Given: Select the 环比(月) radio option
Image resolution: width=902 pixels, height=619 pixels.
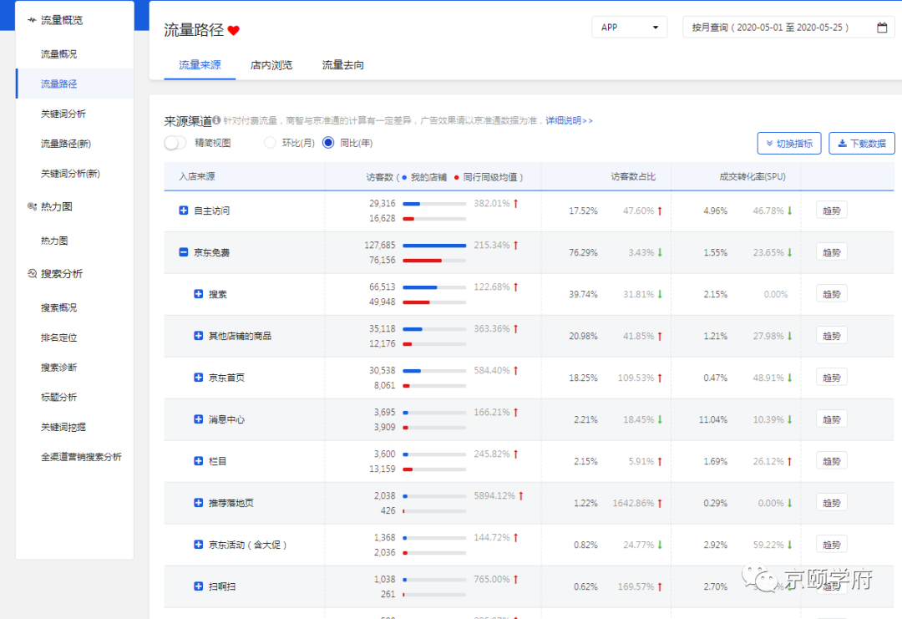Looking at the screenshot, I should [270, 143].
